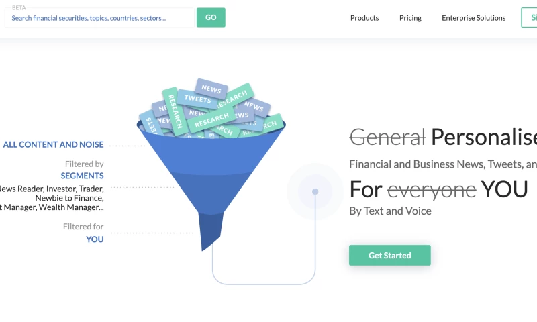The image size is (537, 322).
Task: Click the topmost NEWS tag in the funnel
Action: 211,89
